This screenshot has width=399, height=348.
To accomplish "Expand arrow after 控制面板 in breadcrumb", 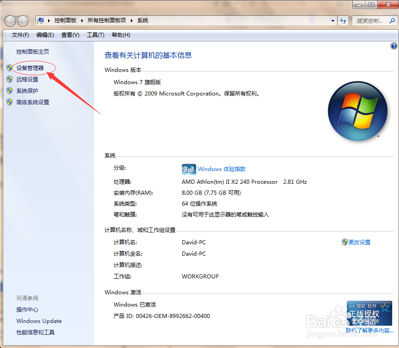I will tap(82, 20).
